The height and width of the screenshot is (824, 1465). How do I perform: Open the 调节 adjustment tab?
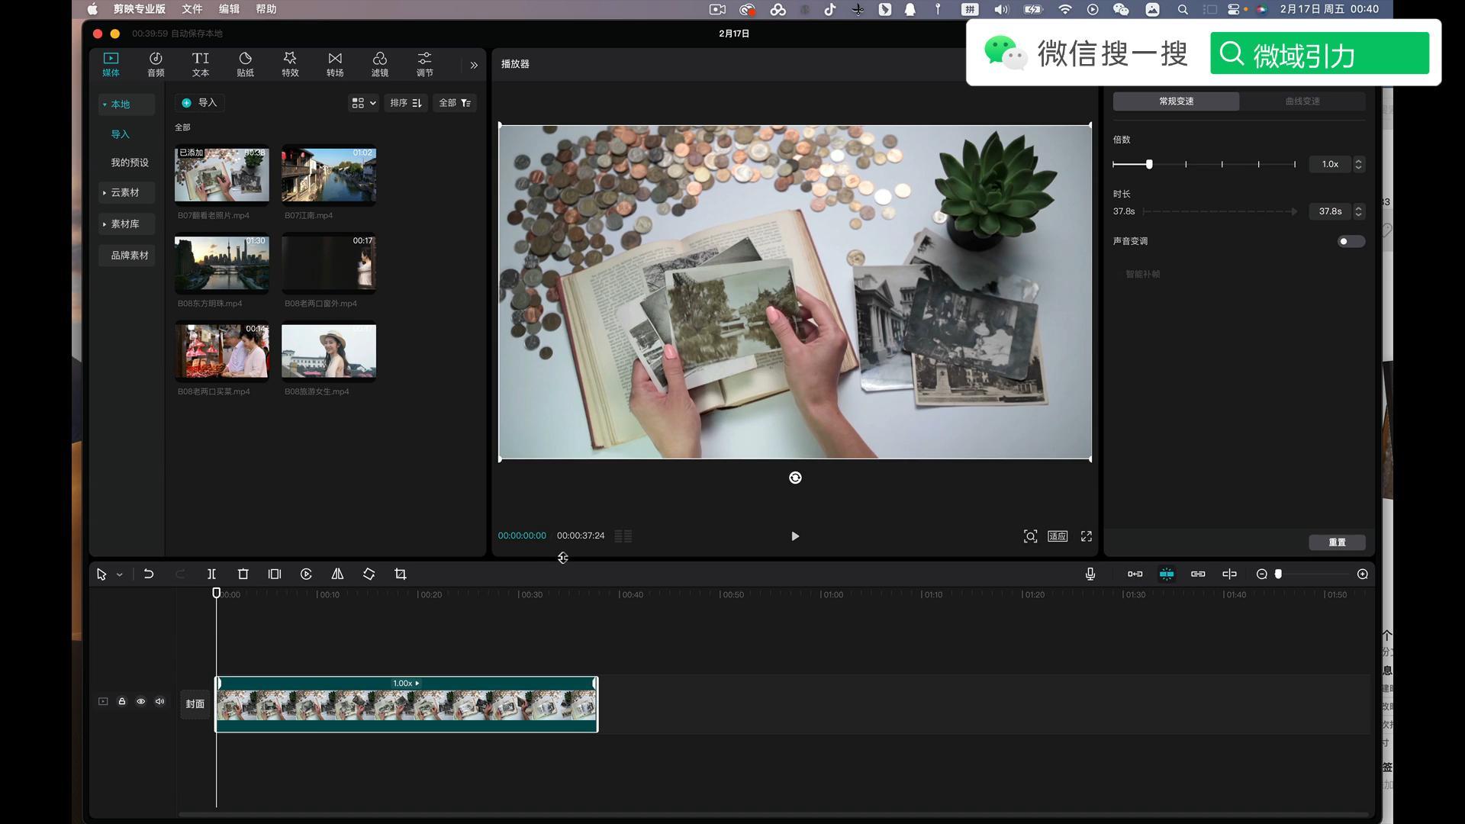[425, 64]
